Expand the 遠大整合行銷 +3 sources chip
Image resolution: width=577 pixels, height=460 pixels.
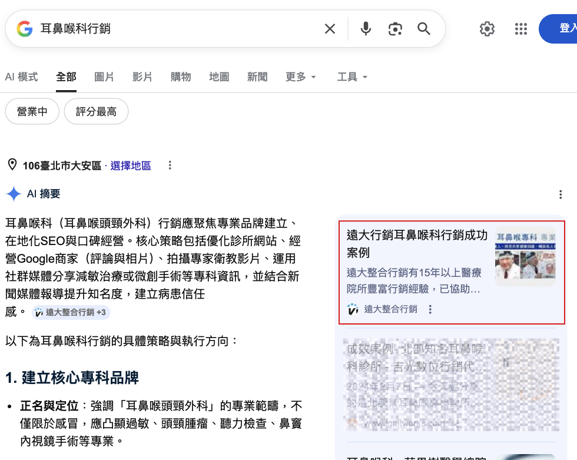(71, 312)
